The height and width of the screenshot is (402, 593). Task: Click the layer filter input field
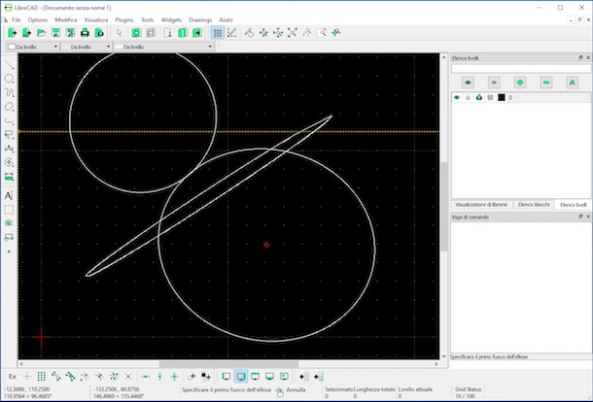click(520, 69)
